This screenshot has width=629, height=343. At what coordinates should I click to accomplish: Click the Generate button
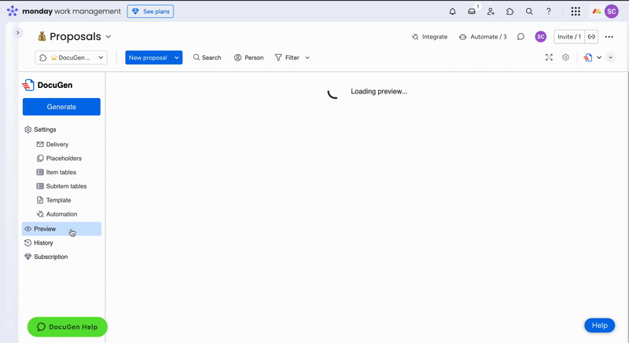61,107
